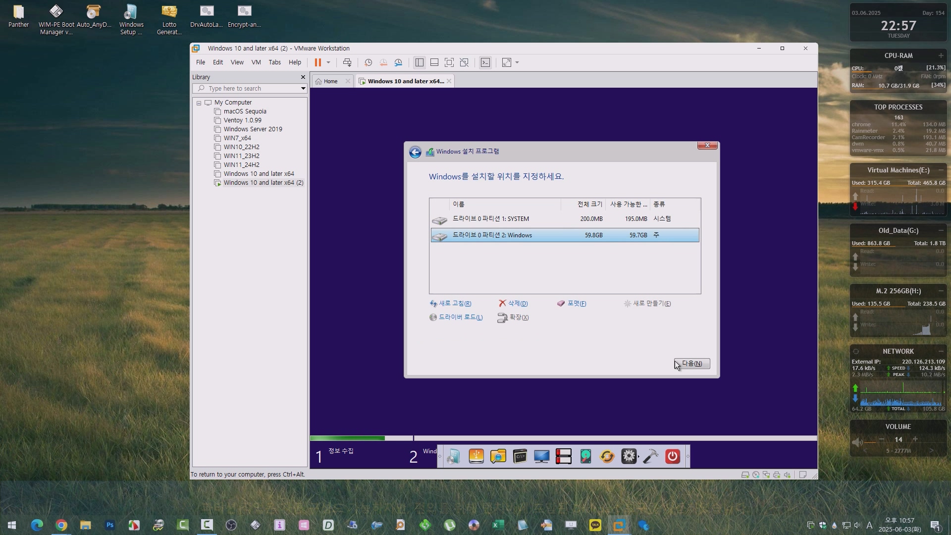Open the Tabs menu
Screen dimensions: 951x535
click(x=274, y=62)
